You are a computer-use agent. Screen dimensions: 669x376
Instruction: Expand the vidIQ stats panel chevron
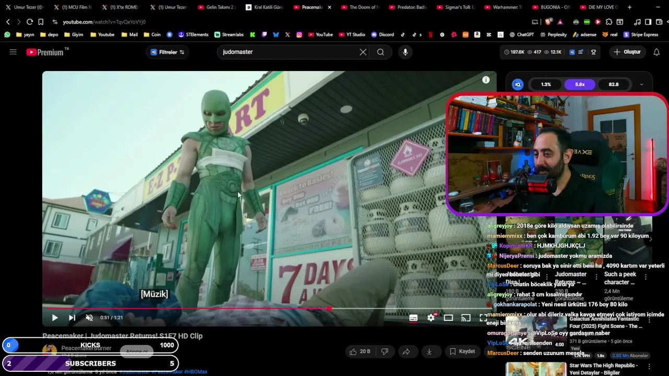(x=642, y=85)
